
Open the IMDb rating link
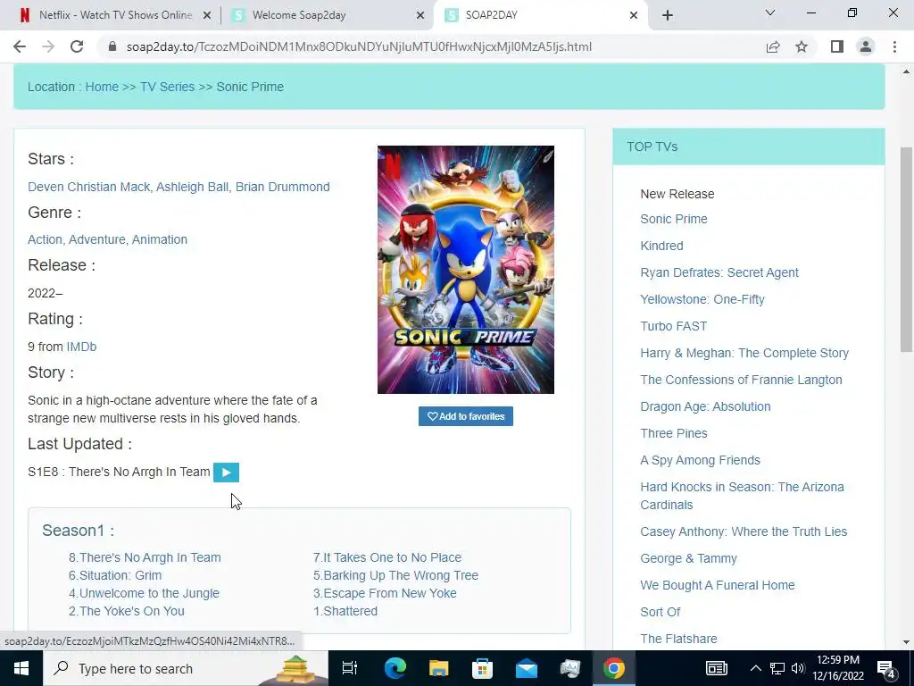(81, 347)
